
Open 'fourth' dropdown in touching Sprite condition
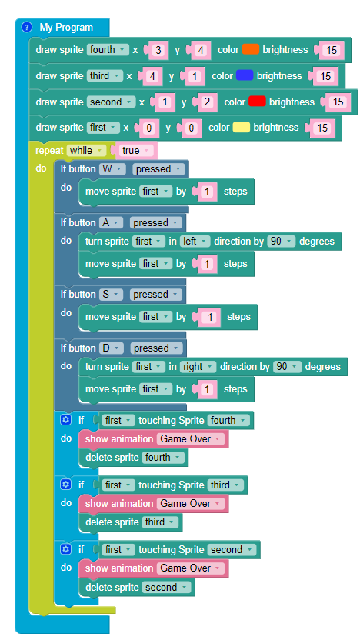(x=228, y=420)
